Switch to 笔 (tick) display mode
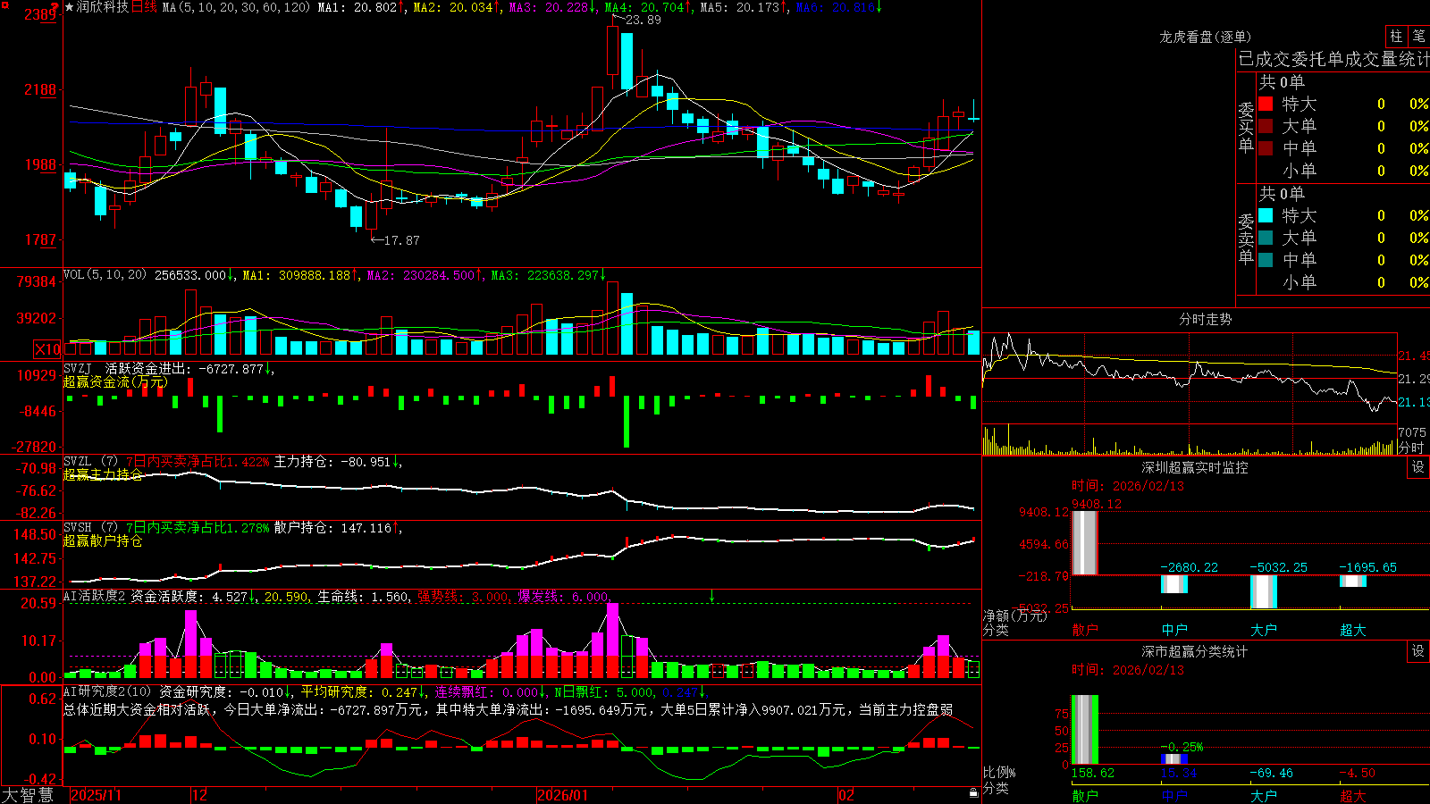The width and height of the screenshot is (1430, 804). click(x=1418, y=36)
